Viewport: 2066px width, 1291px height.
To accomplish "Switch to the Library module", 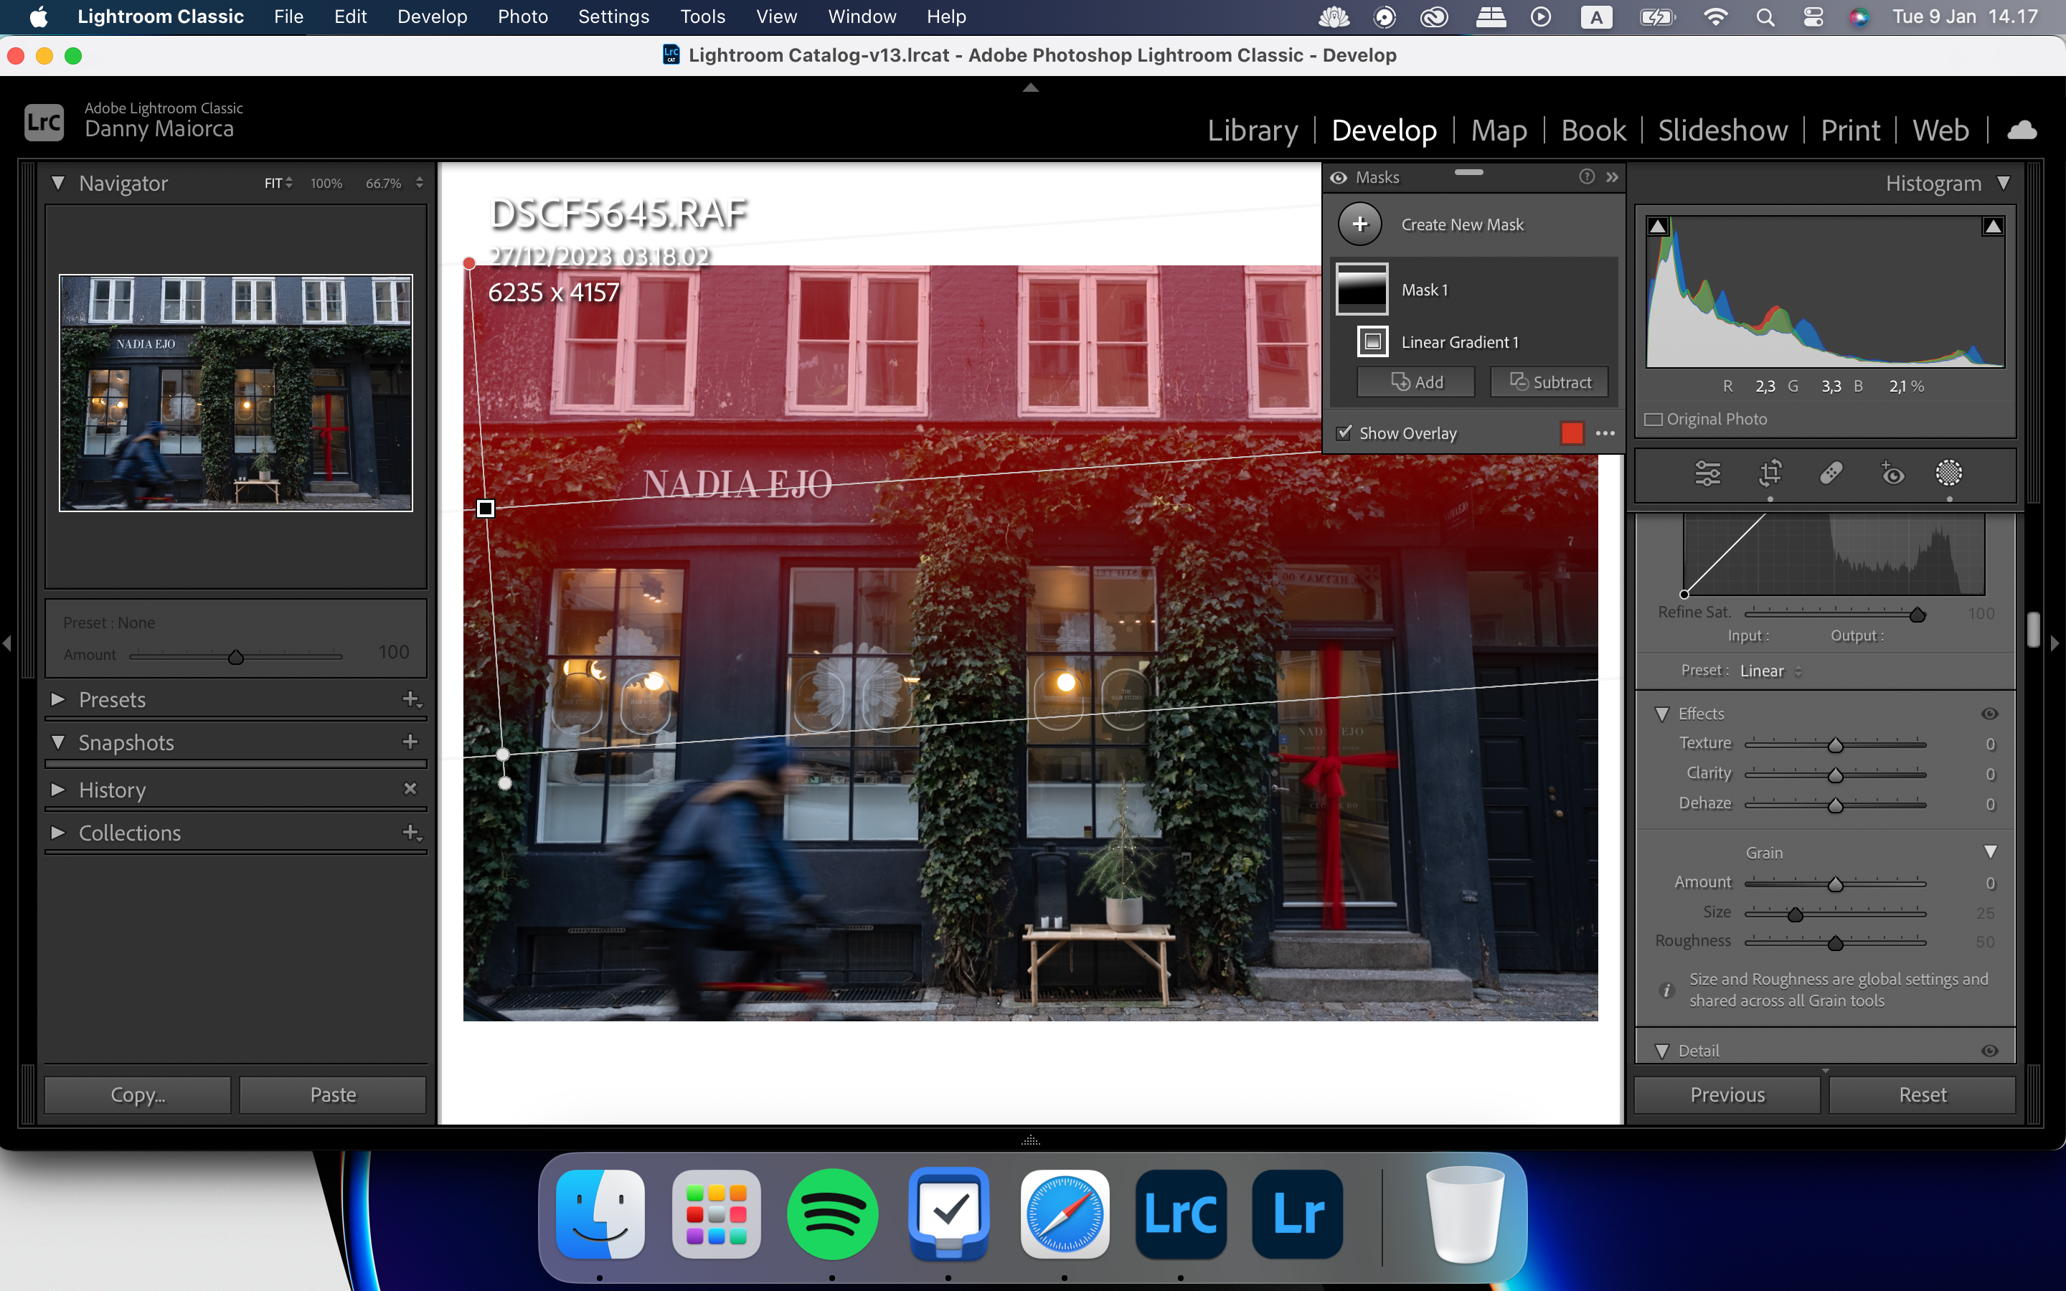I will pyautogui.click(x=1252, y=130).
